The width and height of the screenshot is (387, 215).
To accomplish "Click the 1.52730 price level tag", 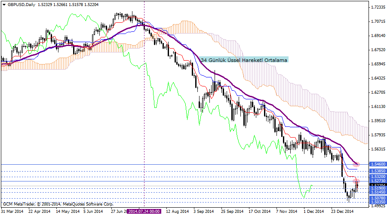I will (x=378, y=181).
